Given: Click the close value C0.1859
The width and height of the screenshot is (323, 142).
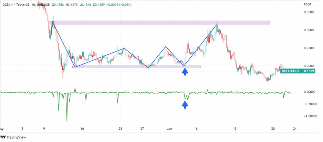Looking at the screenshot, I should 99,4.
